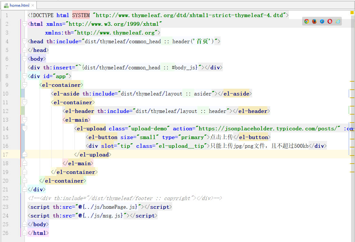Close the home.html editor tab
Viewport: 355px width, 242px height.
pos(33,5)
